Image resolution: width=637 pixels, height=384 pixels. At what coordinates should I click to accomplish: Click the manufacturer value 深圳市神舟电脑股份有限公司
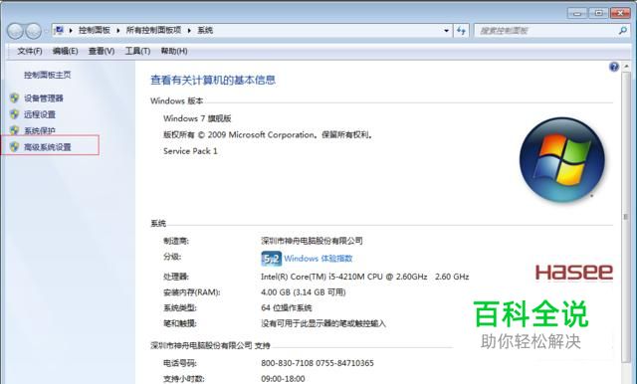pyautogui.click(x=312, y=241)
